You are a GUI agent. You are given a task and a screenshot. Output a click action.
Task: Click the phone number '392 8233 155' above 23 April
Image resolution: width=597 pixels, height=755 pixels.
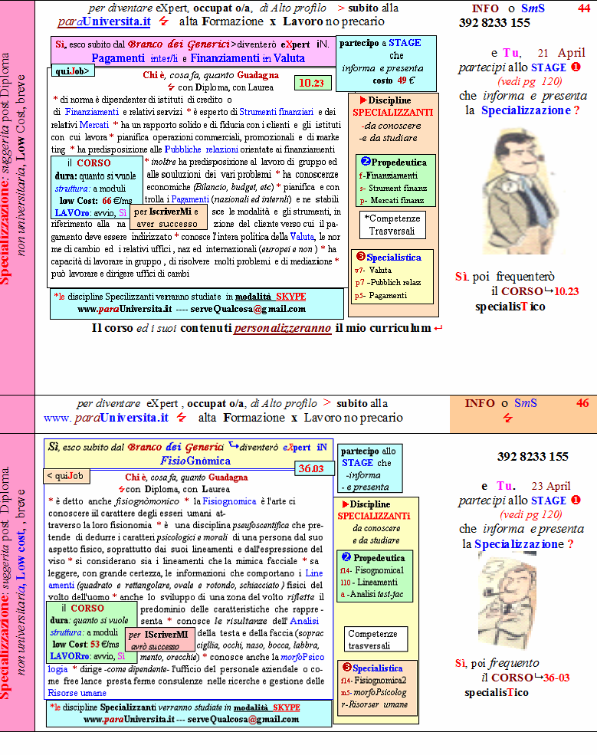point(533,457)
